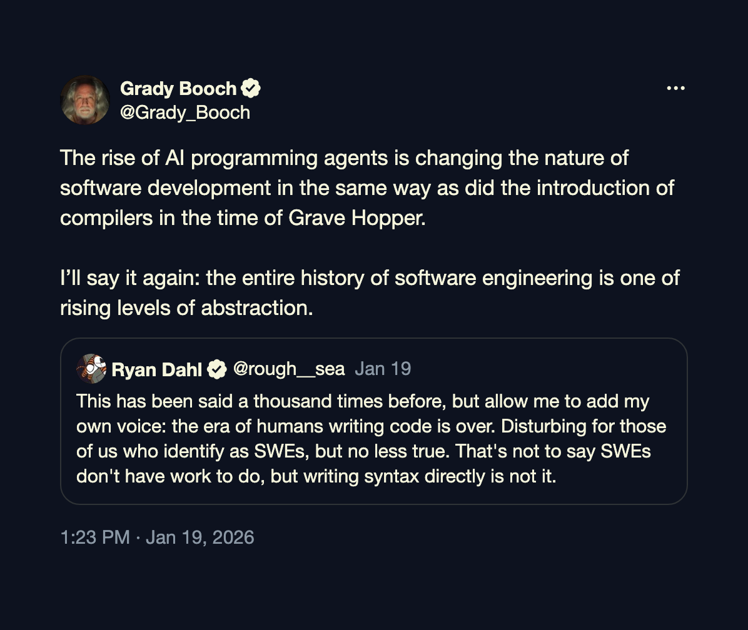Open Ryan Dahl's profile via his name
Viewport: 748px width, 630px height.
(155, 369)
